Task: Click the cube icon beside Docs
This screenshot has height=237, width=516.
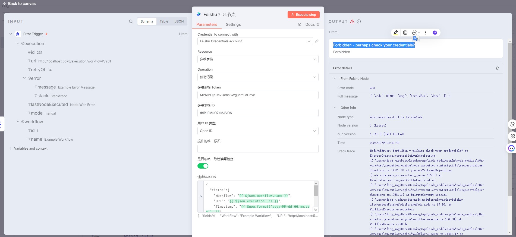Action: point(300,24)
